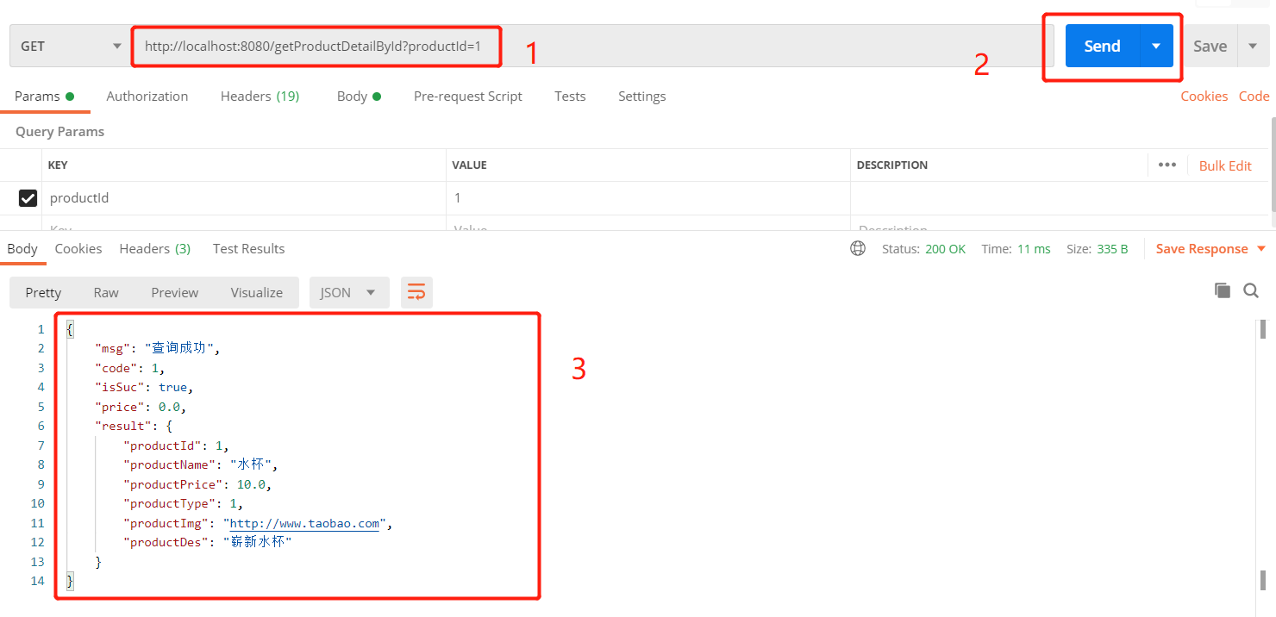Click the 200 OK status text
Screen dimensions: 1276x617
point(945,249)
